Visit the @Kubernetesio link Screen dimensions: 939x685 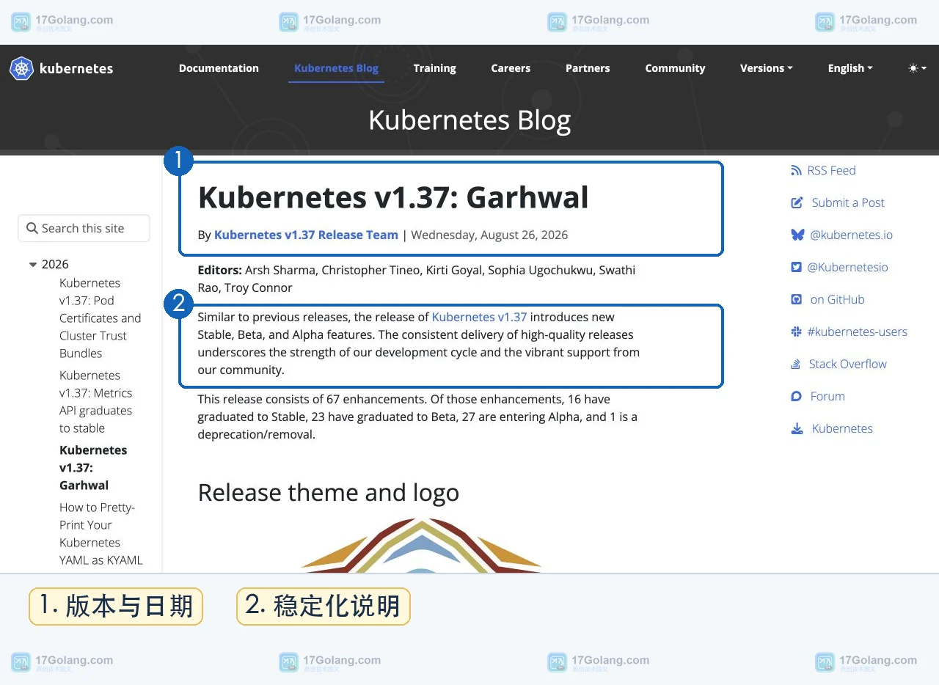[x=847, y=267]
